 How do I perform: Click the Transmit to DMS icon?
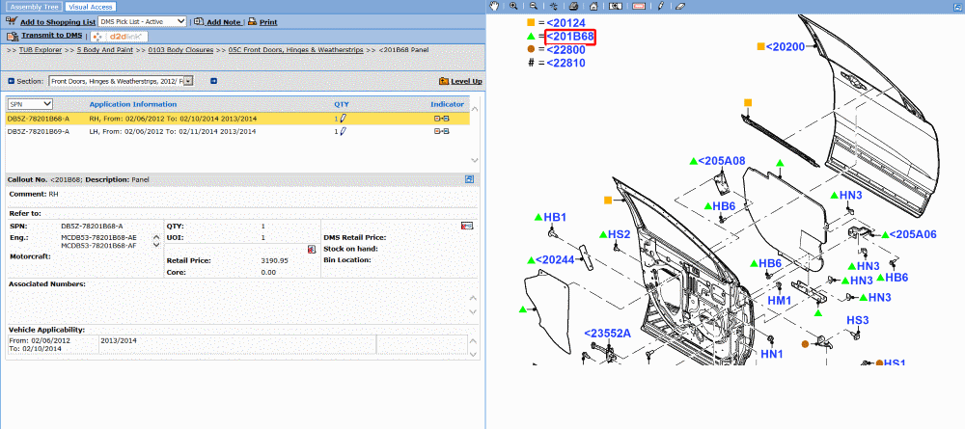tap(13, 37)
